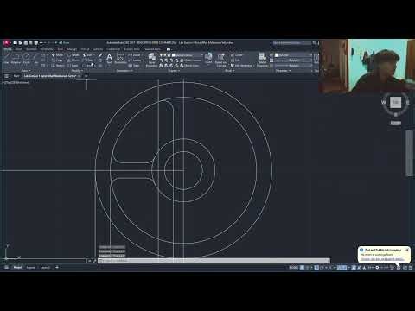Image resolution: width=415 pixels, height=311 pixels.
Task: Click the plot and publish details link
Action: pyautogui.click(x=382, y=259)
